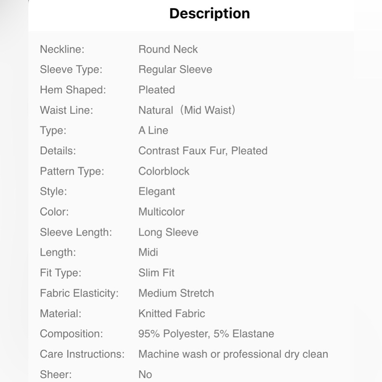Click the Fabric Elasticity label
382x382 pixels.
pyautogui.click(x=79, y=293)
